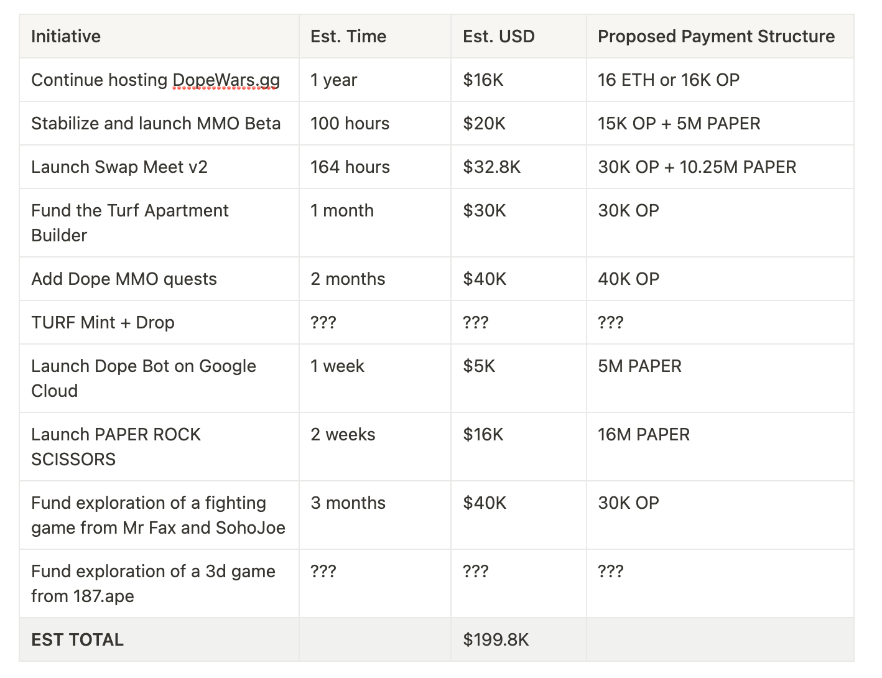Image resolution: width=882 pixels, height=678 pixels.
Task: Click the '164 hours' cell
Action: pos(375,167)
